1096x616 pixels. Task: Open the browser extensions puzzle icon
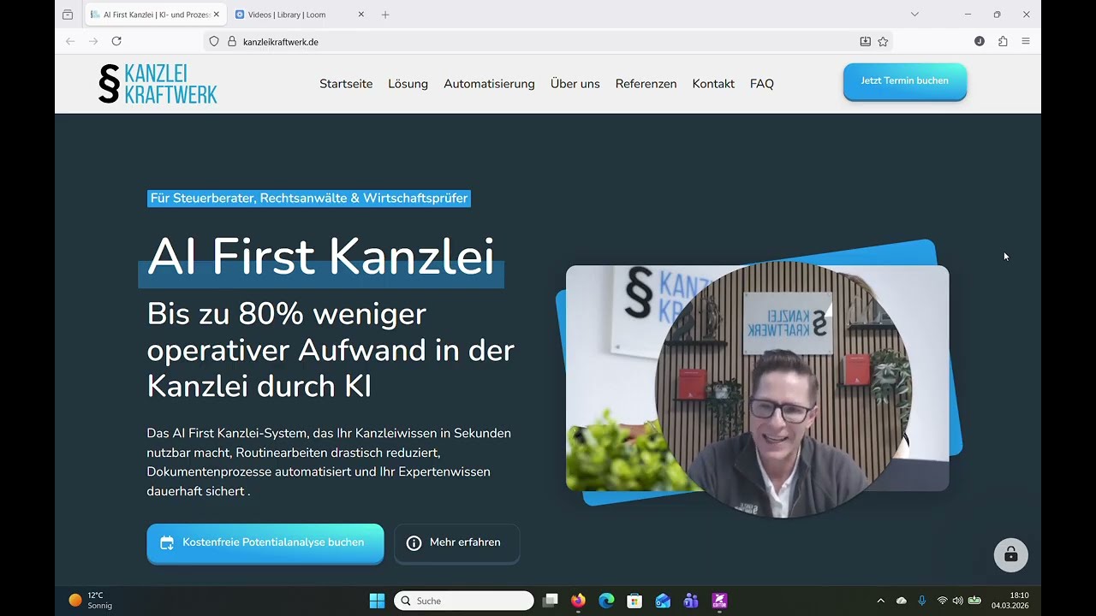[x=1003, y=41]
